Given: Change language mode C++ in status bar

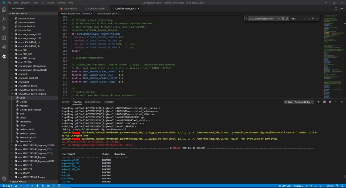Looking at the screenshot, I should coord(322,186).
